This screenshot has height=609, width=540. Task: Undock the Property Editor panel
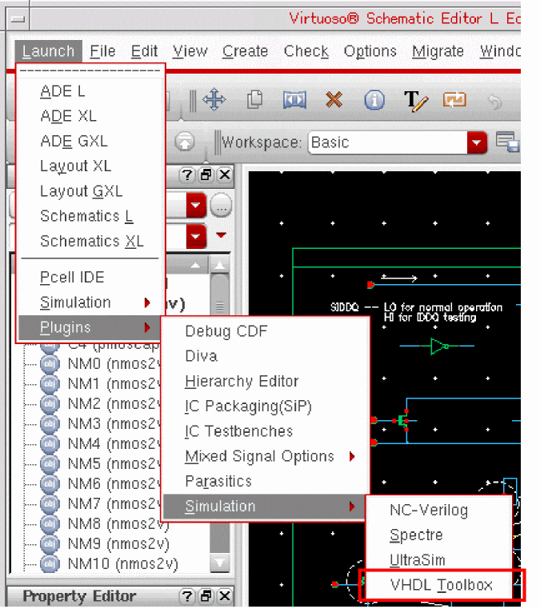click(x=206, y=596)
